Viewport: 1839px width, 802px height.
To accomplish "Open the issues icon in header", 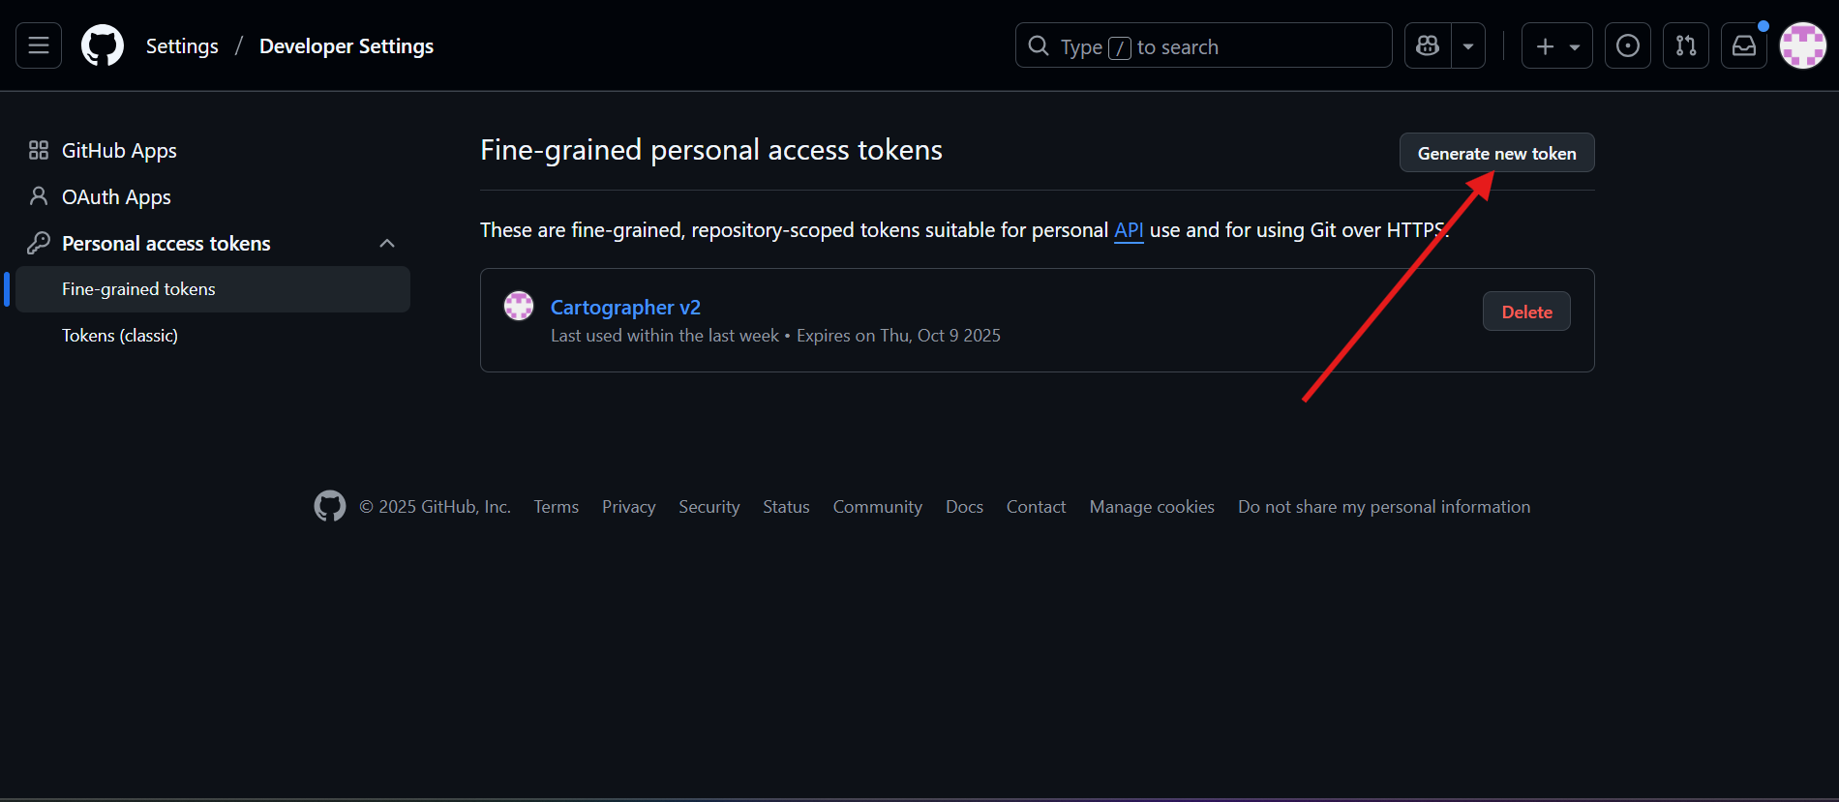I will [1628, 45].
